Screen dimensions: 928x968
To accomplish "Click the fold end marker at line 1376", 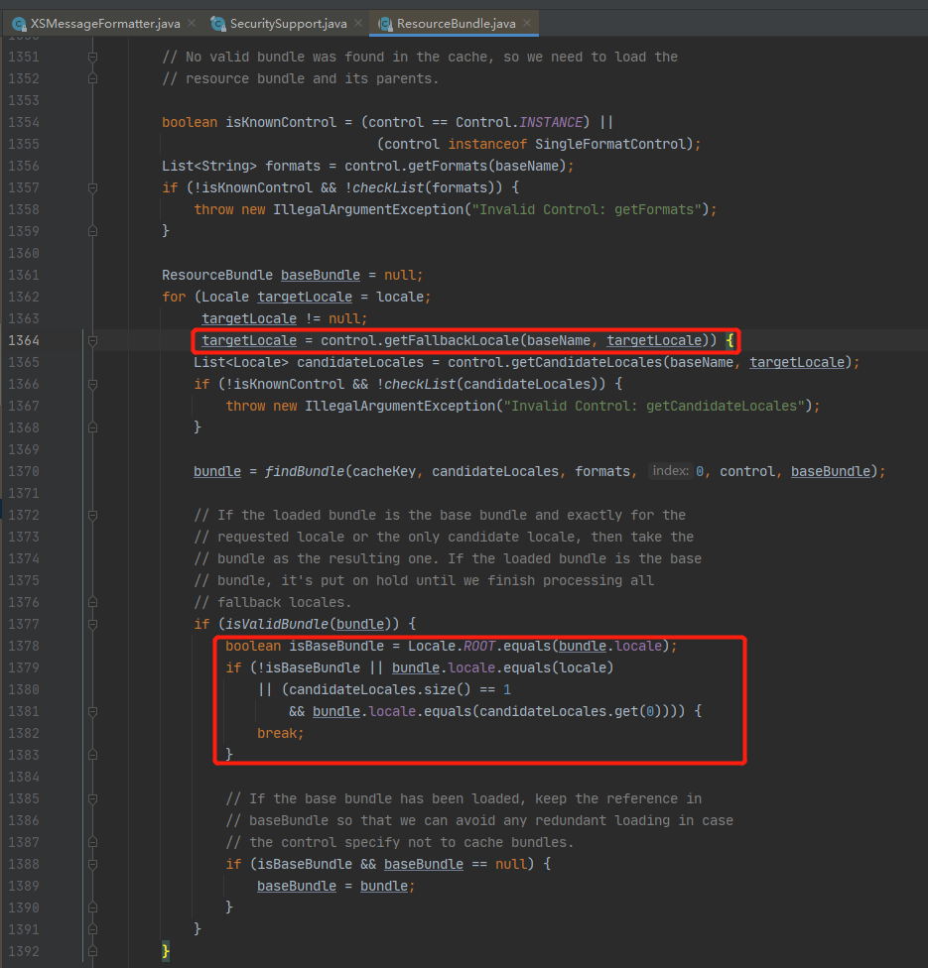I will coord(92,602).
